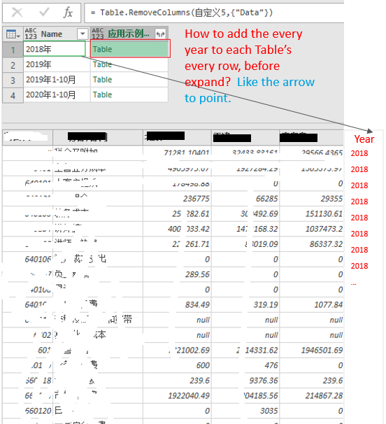Click the preview value 289.56

pos(197,274)
